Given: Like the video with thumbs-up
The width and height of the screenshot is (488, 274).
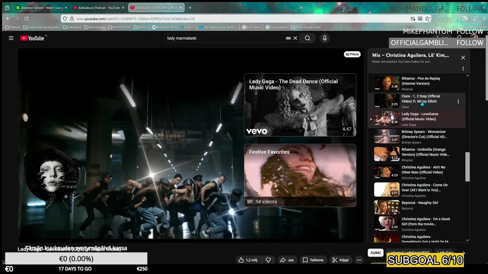Looking at the screenshot, I should [x=248, y=260].
